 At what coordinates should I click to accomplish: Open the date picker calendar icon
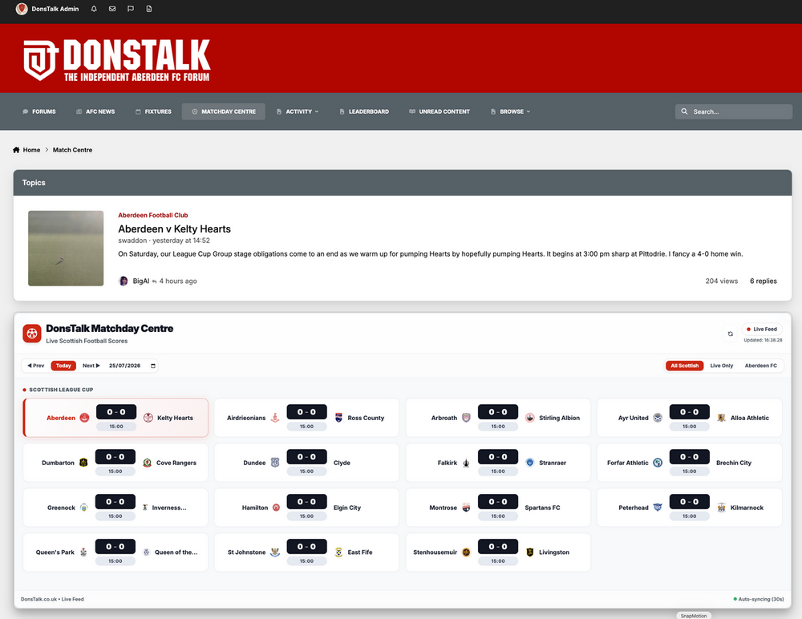pyautogui.click(x=153, y=366)
